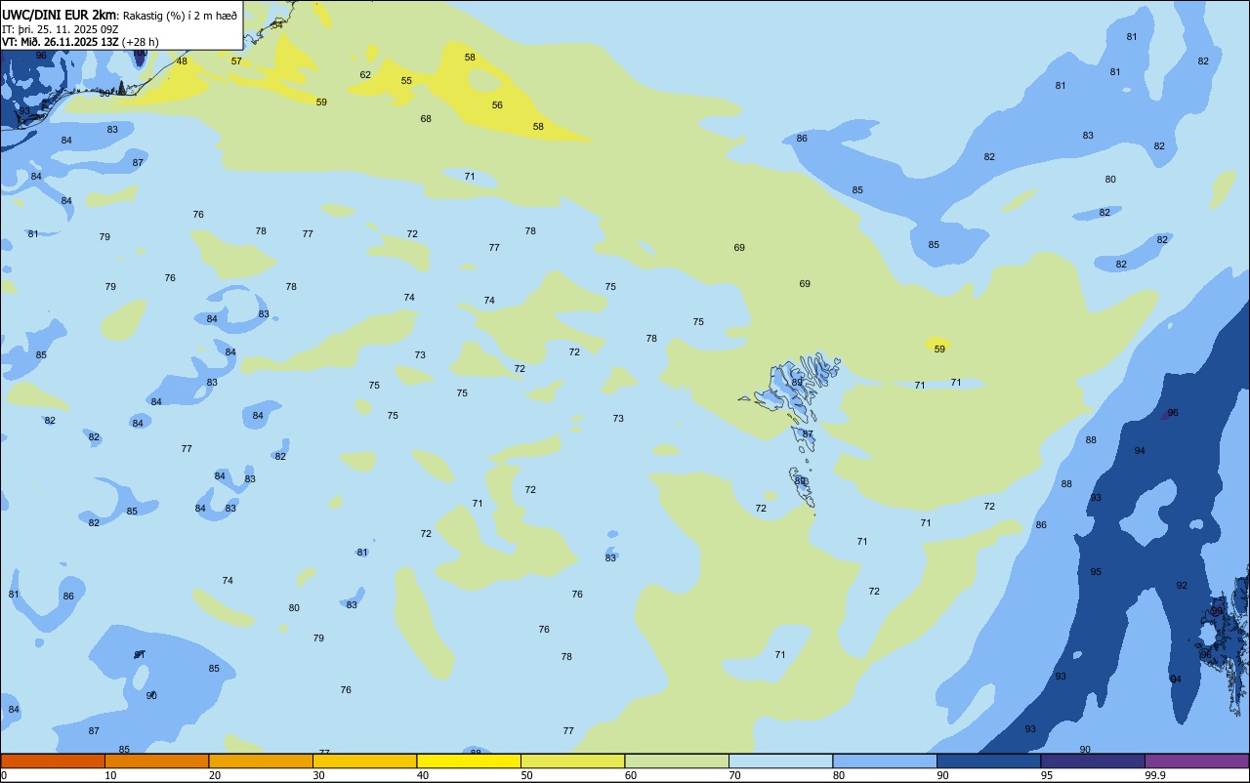
Task: Click the purple above-99.9 legend swatch
Action: (x=1196, y=761)
